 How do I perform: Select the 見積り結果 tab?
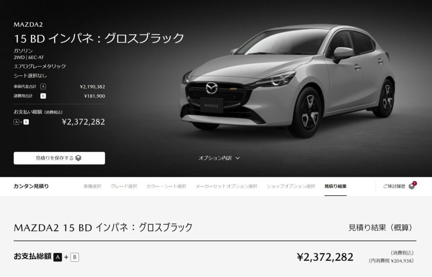tap(335, 186)
